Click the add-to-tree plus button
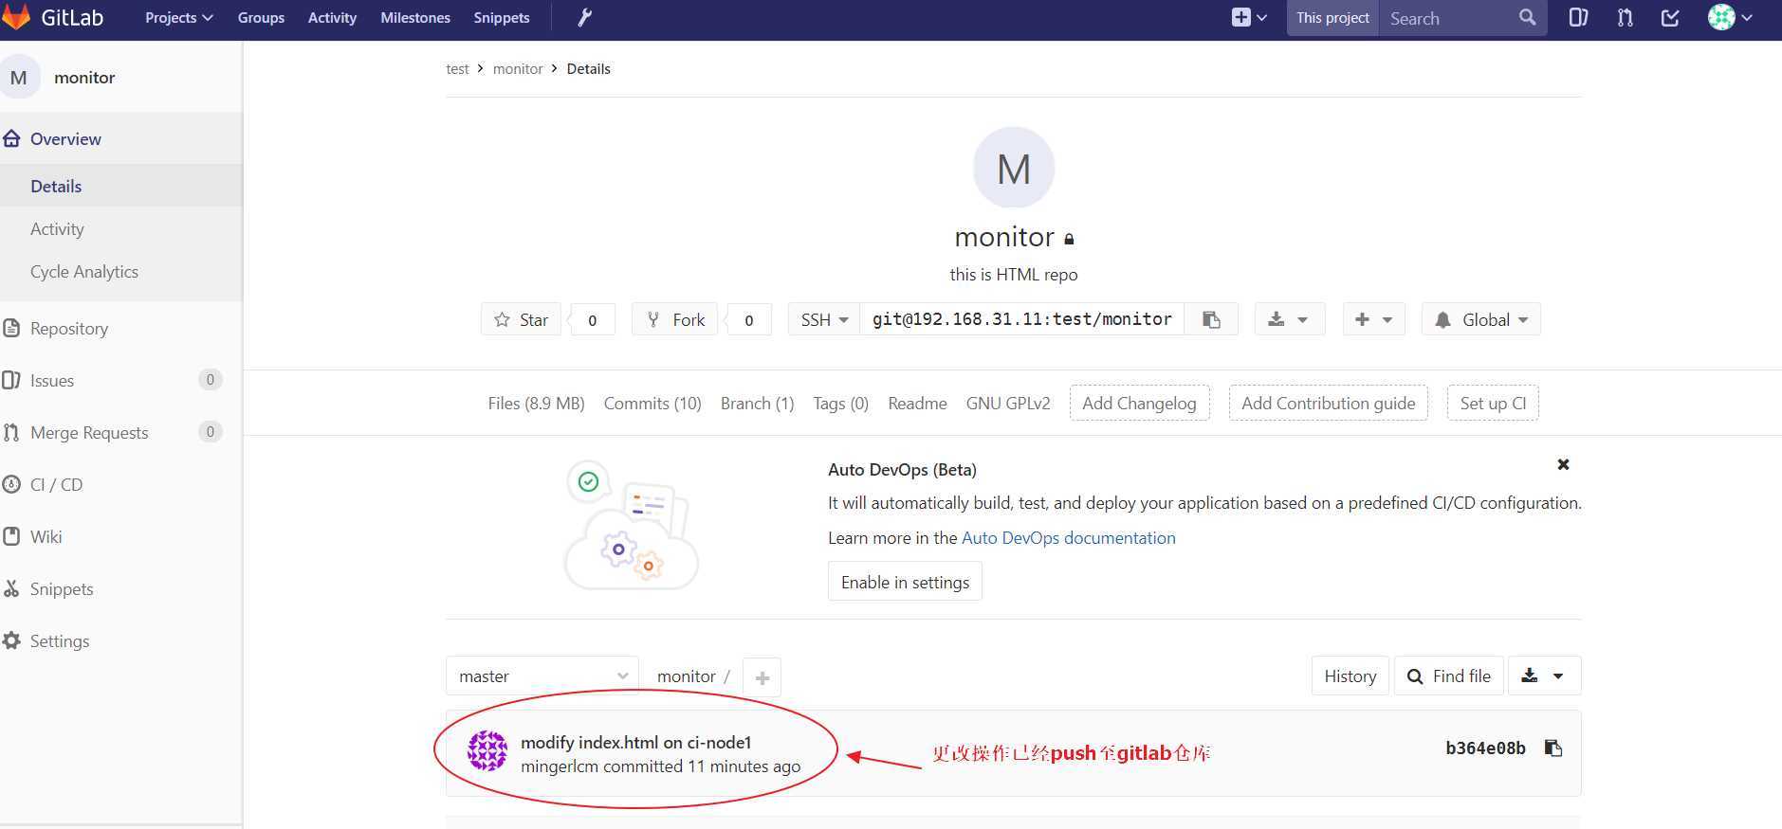 (762, 676)
